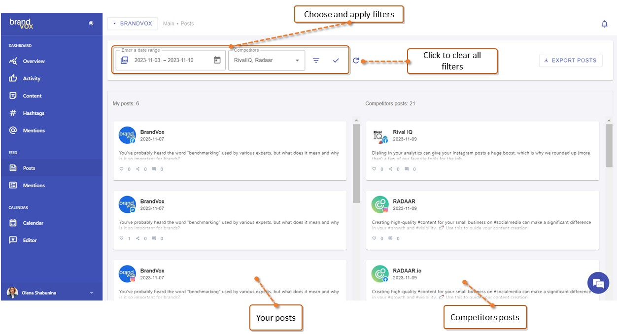Clear all filters with refresh icon
The width and height of the screenshot is (617, 334).
coord(356,61)
